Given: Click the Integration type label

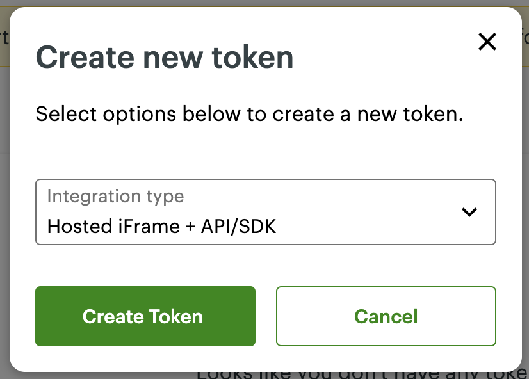Looking at the screenshot, I should tap(115, 197).
